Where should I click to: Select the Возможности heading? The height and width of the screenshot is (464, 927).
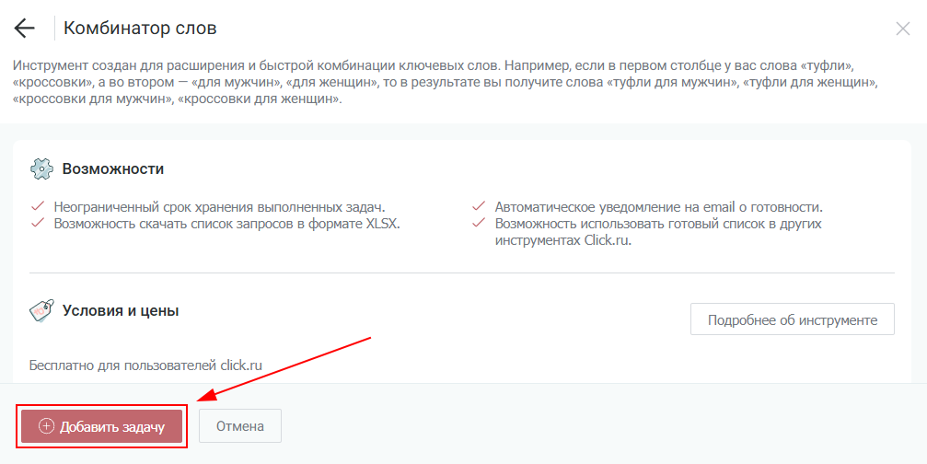[x=112, y=169]
